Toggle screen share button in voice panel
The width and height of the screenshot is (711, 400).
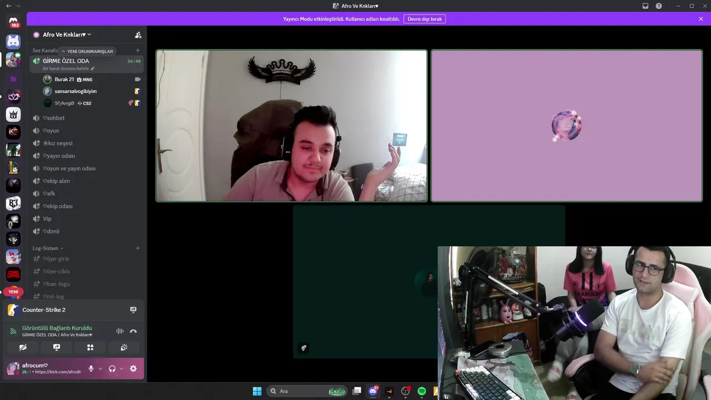coord(56,347)
